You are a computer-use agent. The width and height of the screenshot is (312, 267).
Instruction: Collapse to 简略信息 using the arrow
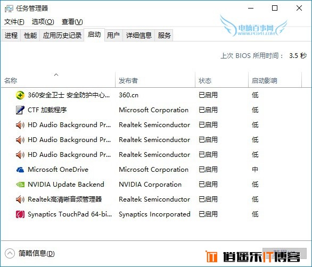10,254
